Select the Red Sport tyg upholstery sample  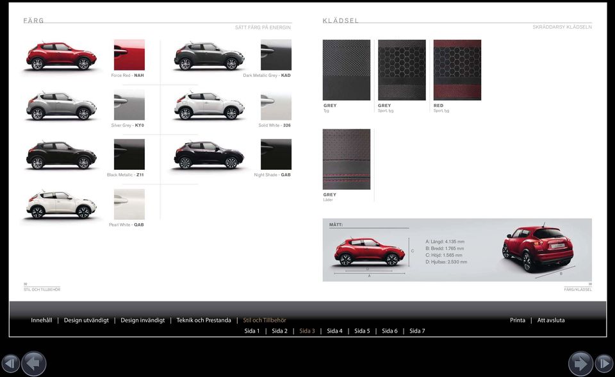coord(457,70)
